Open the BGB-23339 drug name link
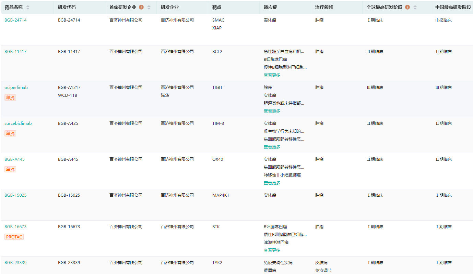The image size is (473, 274). pyautogui.click(x=15, y=263)
